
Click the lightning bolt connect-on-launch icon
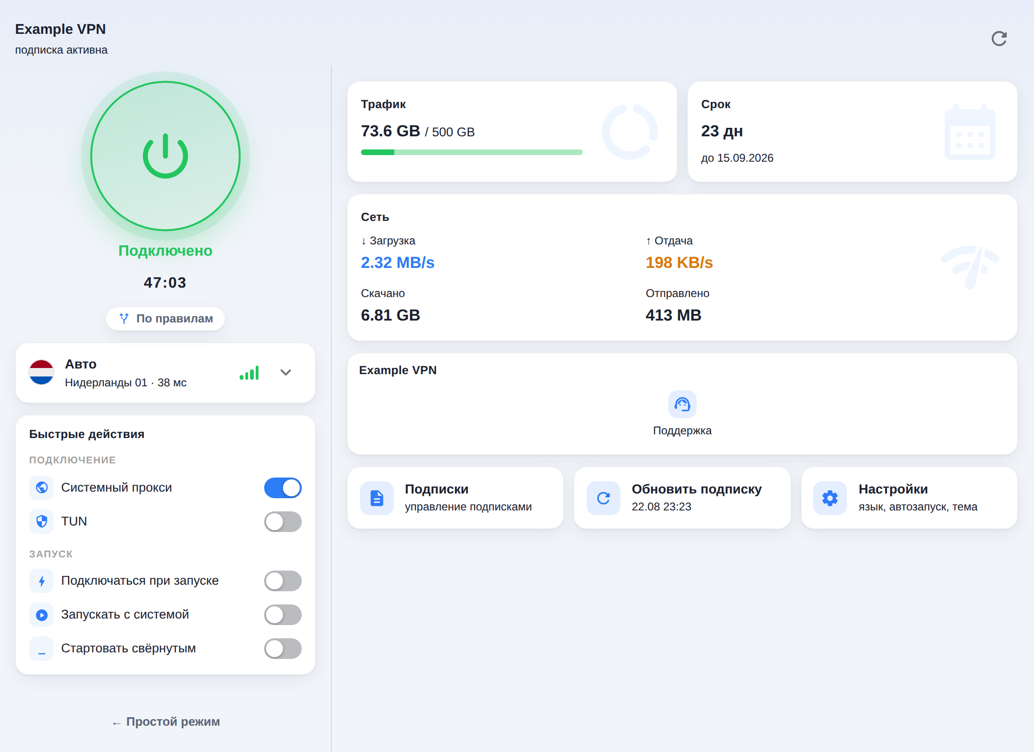(42, 581)
